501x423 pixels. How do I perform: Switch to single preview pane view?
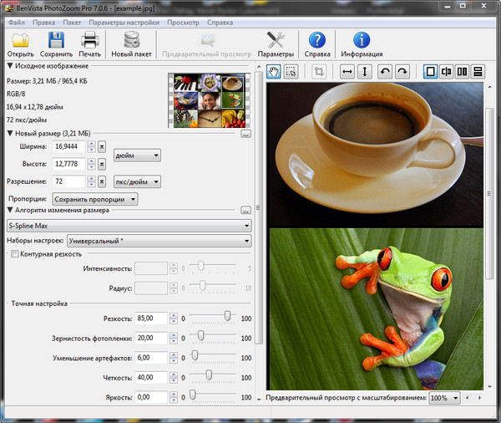coord(431,72)
